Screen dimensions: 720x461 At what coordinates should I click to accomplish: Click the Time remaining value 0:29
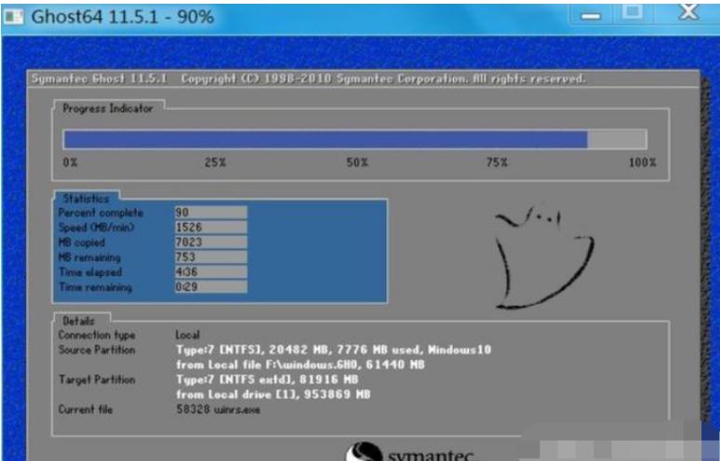(x=211, y=286)
